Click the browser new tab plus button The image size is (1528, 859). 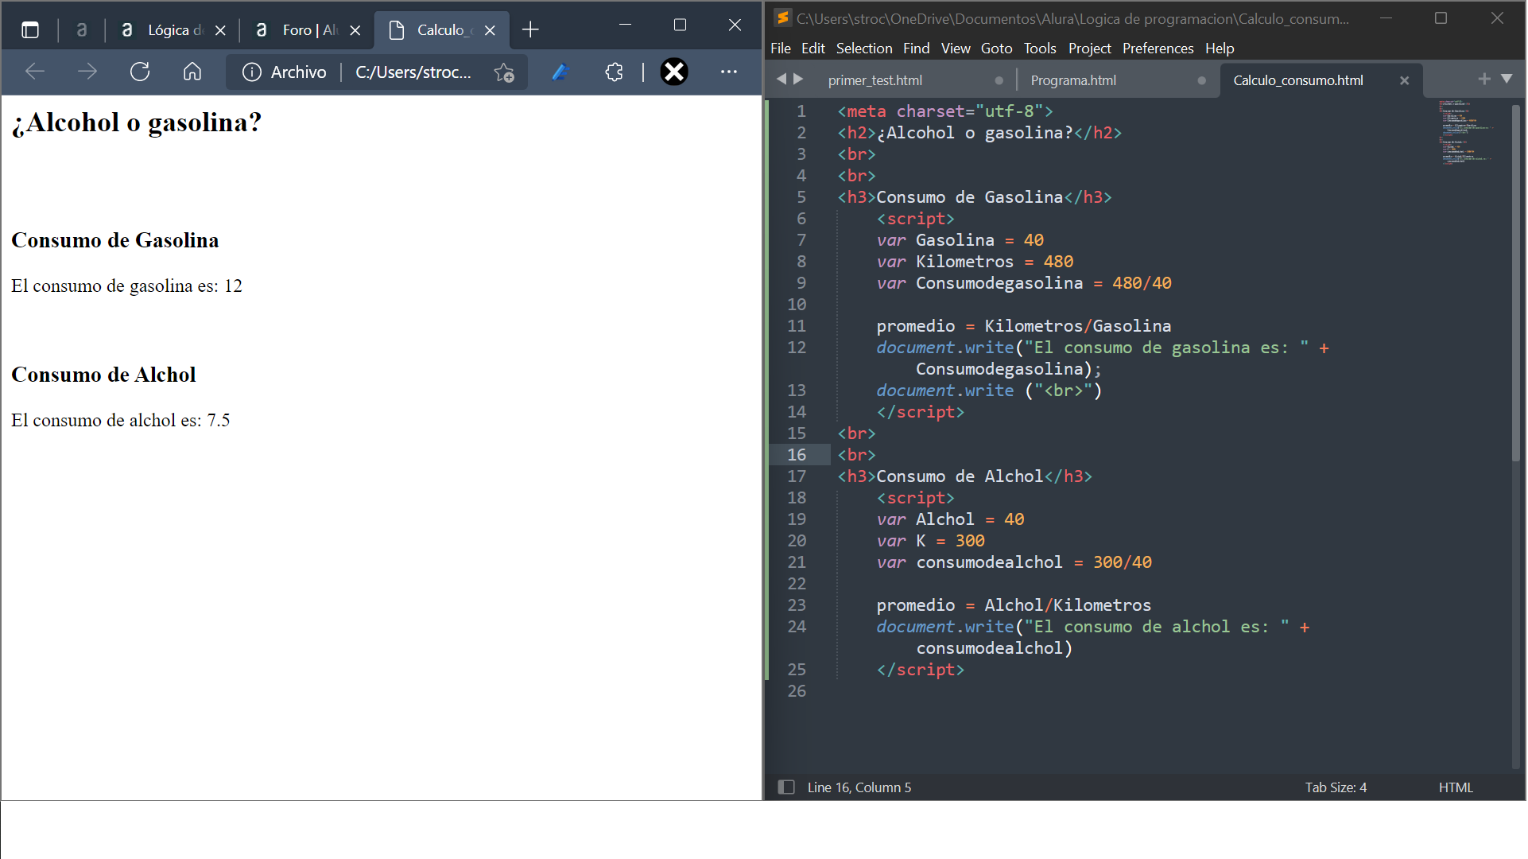pos(531,29)
